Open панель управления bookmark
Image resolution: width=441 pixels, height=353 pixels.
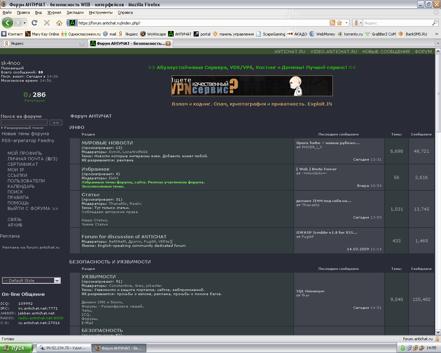click(233, 34)
